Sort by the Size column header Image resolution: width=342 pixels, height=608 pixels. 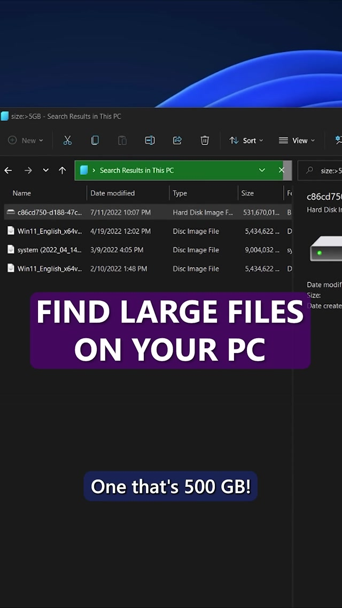pos(247,193)
